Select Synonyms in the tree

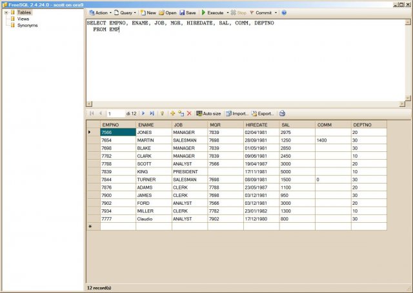tap(27, 25)
